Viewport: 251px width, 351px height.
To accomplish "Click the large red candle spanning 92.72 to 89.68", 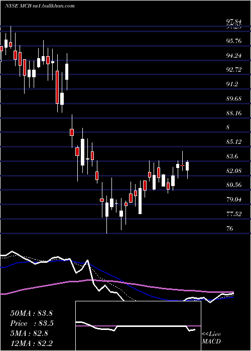I will coord(57,87).
